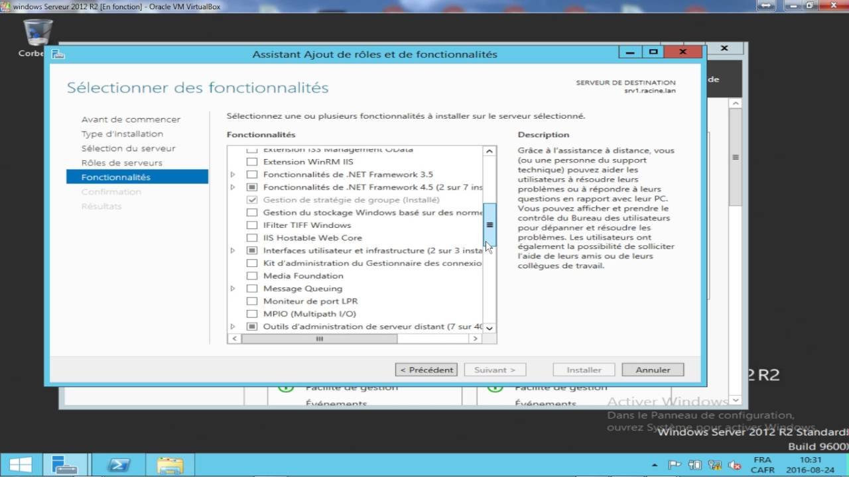Check the Message Queuing checkbox
Image resolution: width=849 pixels, height=477 pixels.
251,288
